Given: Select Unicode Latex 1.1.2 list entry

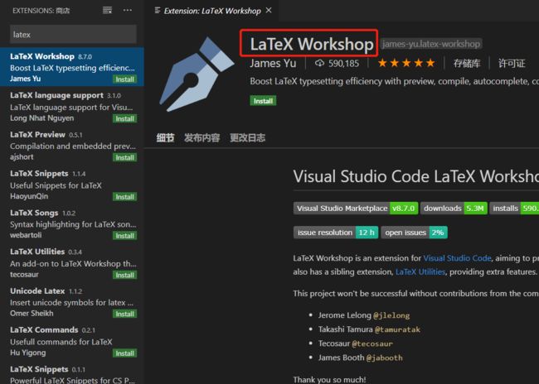Looking at the screenshot, I should [x=72, y=301].
